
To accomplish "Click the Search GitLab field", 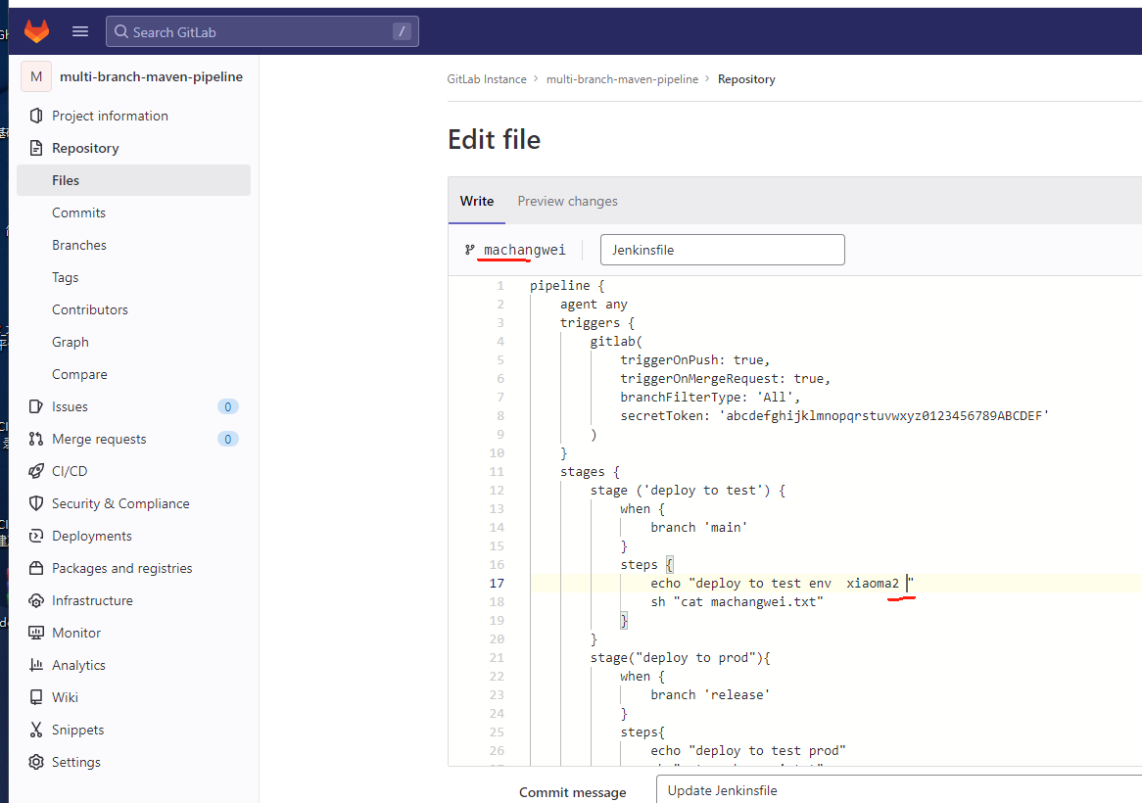I will tap(262, 31).
